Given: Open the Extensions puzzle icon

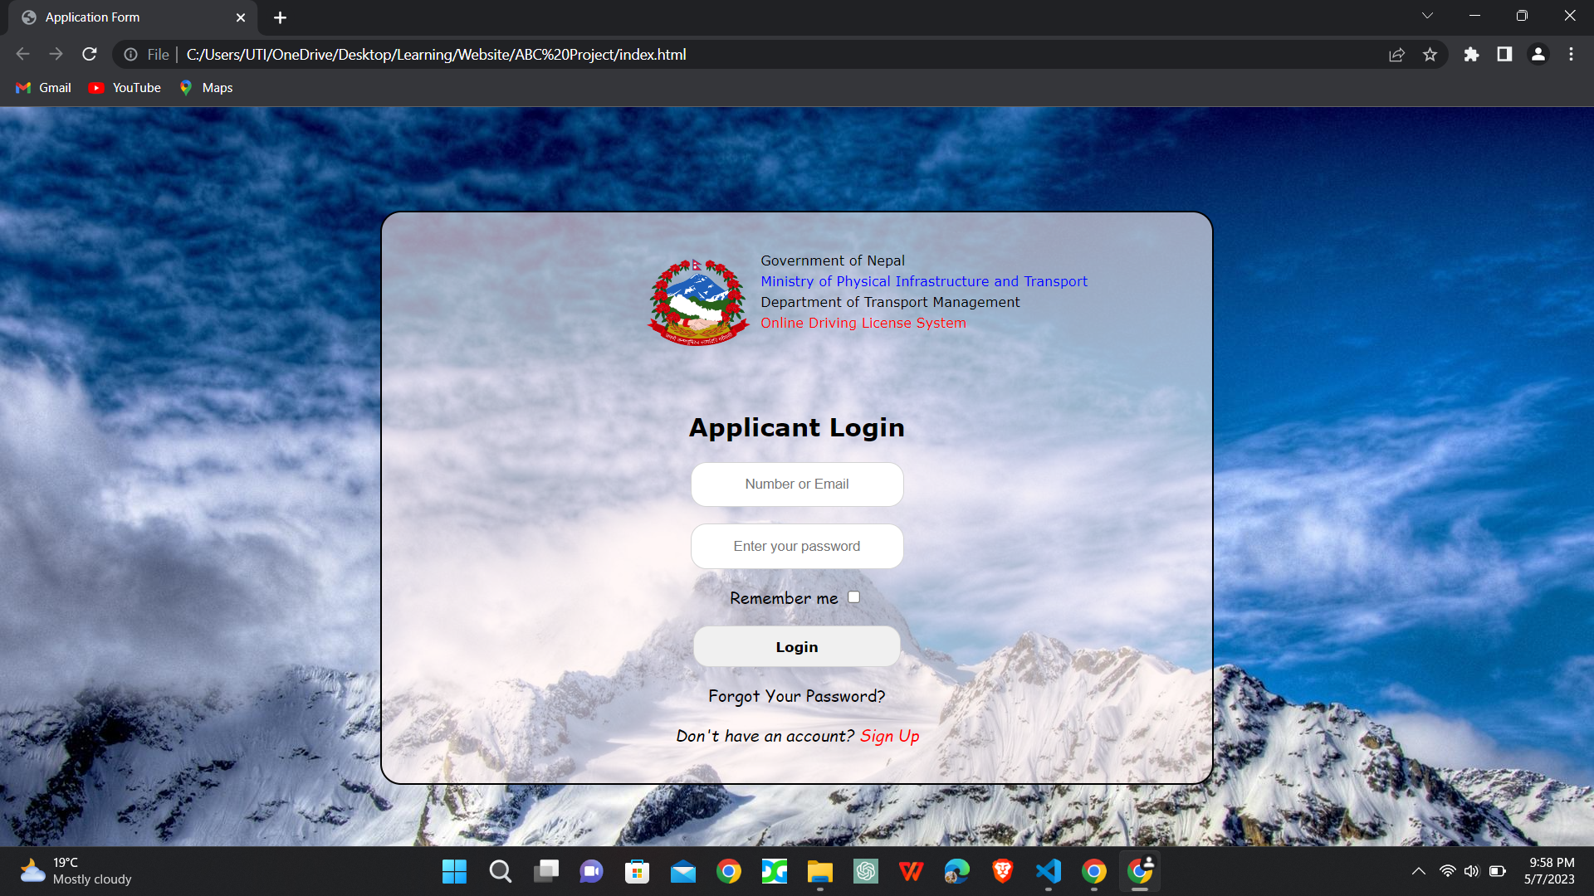Looking at the screenshot, I should 1471,55.
